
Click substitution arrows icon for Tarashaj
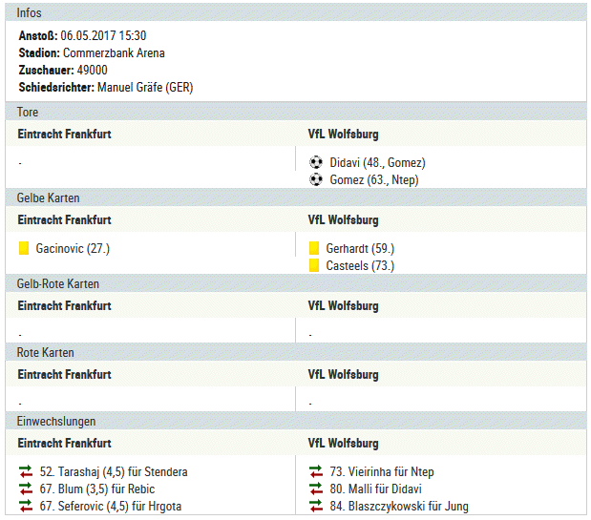pyautogui.click(x=26, y=471)
